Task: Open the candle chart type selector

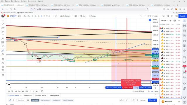Action: pyautogui.click(x=56, y=16)
